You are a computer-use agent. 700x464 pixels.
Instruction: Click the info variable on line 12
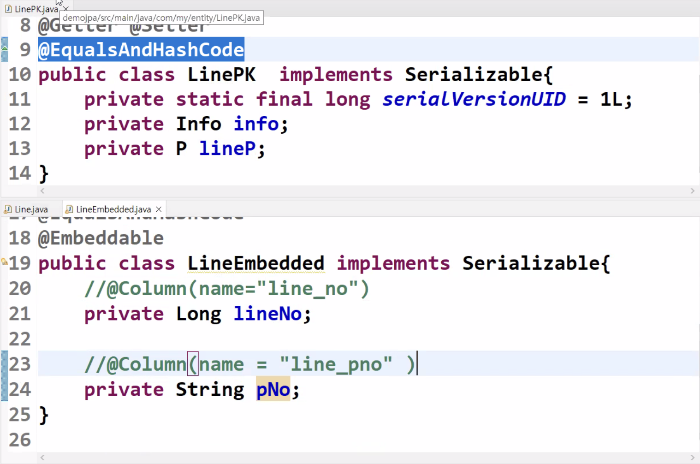pyautogui.click(x=256, y=124)
